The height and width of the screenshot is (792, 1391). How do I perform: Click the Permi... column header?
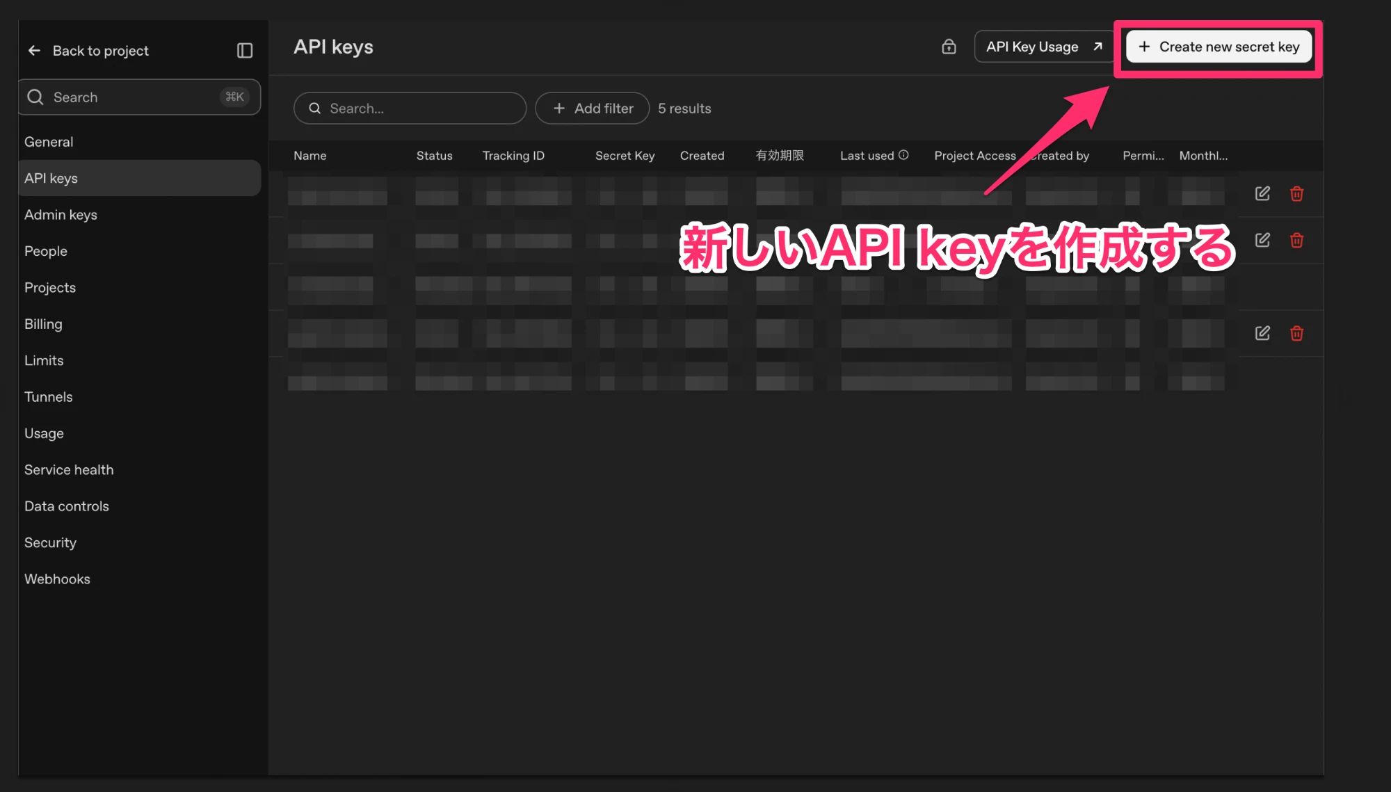point(1143,156)
